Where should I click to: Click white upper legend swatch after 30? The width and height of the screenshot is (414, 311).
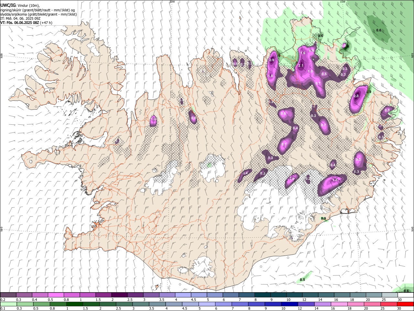[x=405, y=295]
